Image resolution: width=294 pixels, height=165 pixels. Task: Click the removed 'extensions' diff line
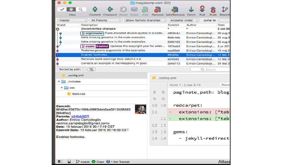click(x=199, y=112)
